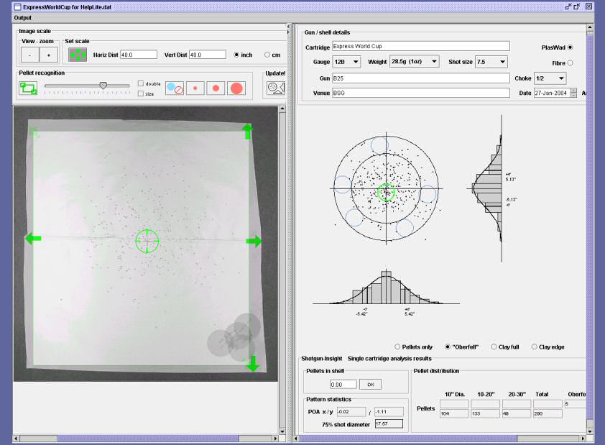Open the Output menu
Viewport: 605px width, 445px height.
pyautogui.click(x=23, y=17)
